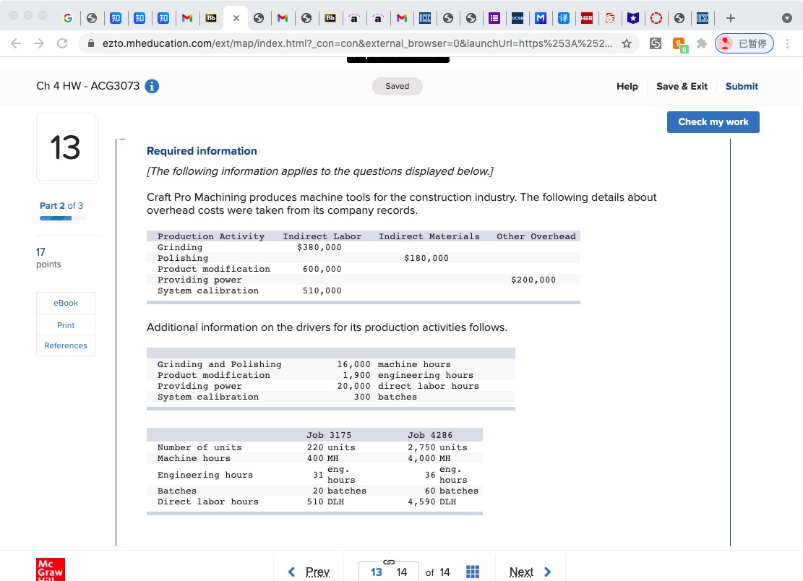The height and width of the screenshot is (581, 803).
Task: Switch to the UCSB tab
Action: coord(518,18)
